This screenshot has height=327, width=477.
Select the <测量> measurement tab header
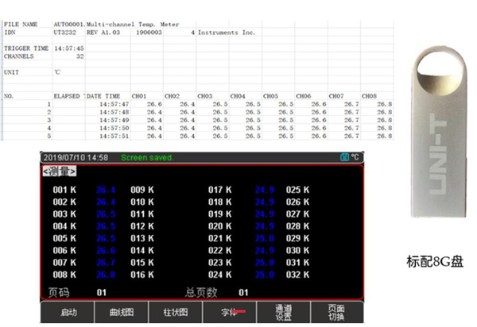(60, 171)
